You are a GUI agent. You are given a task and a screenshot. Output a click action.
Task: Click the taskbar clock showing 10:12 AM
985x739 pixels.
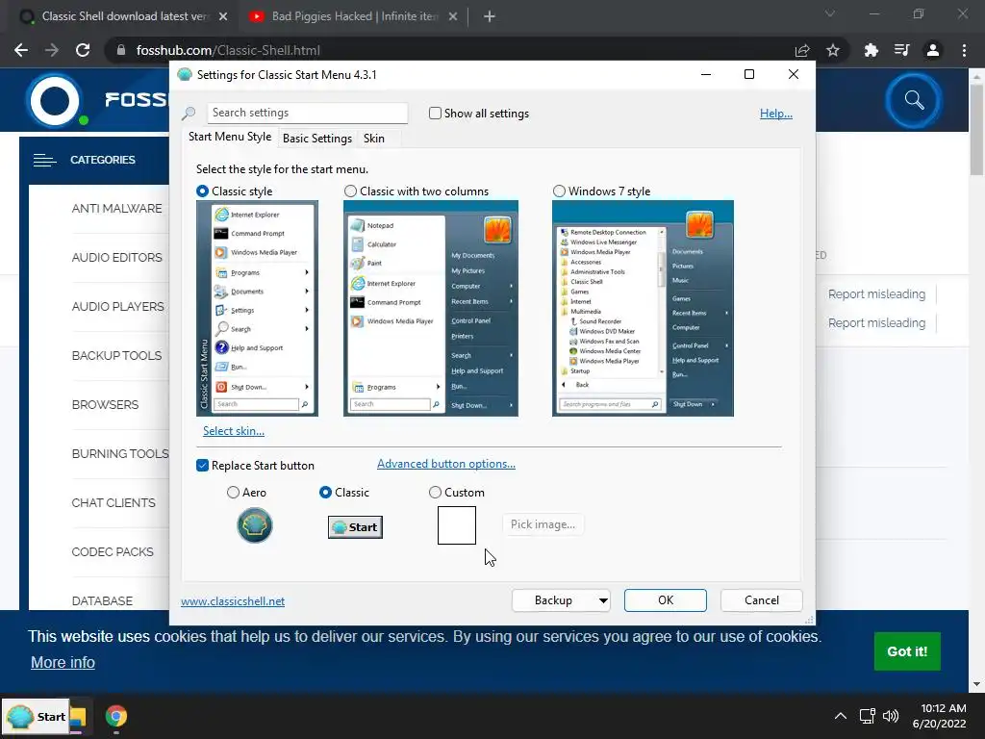[x=939, y=716]
